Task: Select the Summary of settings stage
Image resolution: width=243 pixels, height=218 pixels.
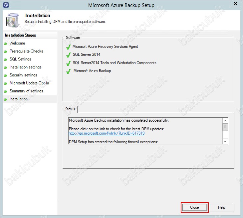Action: (x=26, y=91)
